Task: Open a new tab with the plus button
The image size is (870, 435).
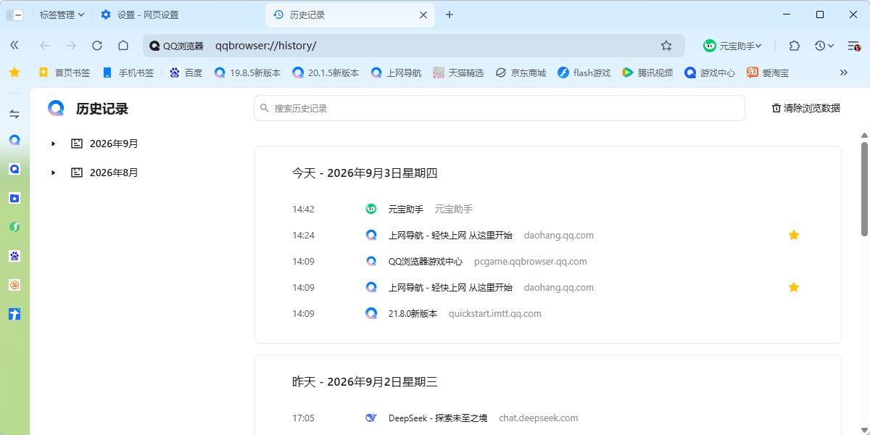Action: point(449,14)
